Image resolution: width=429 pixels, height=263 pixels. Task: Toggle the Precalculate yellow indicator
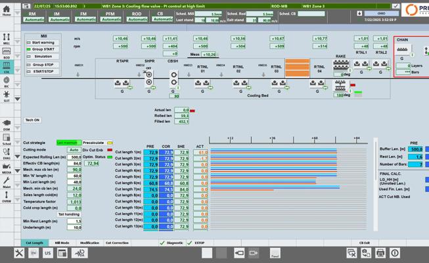click(110, 143)
